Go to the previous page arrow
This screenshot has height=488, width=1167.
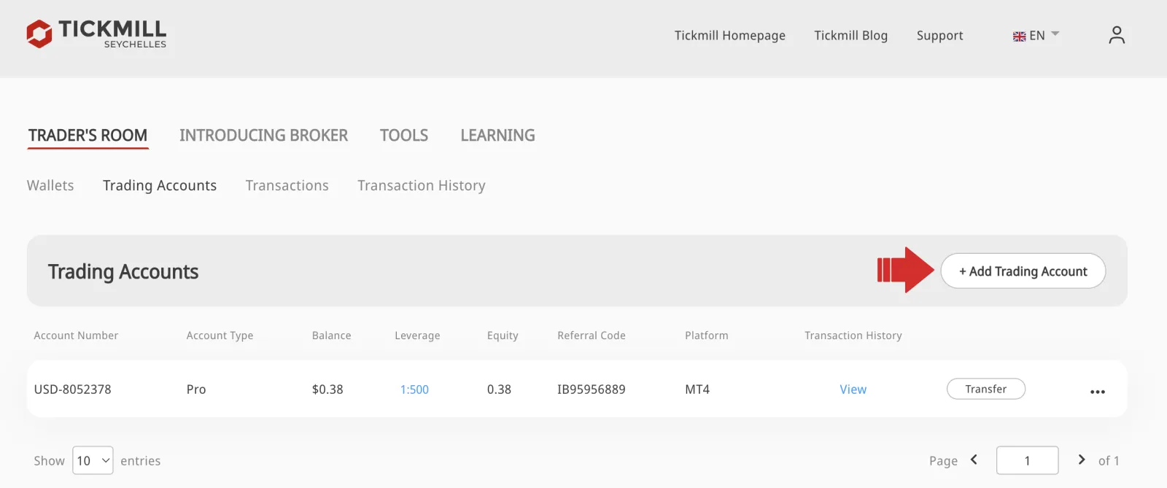click(x=974, y=460)
